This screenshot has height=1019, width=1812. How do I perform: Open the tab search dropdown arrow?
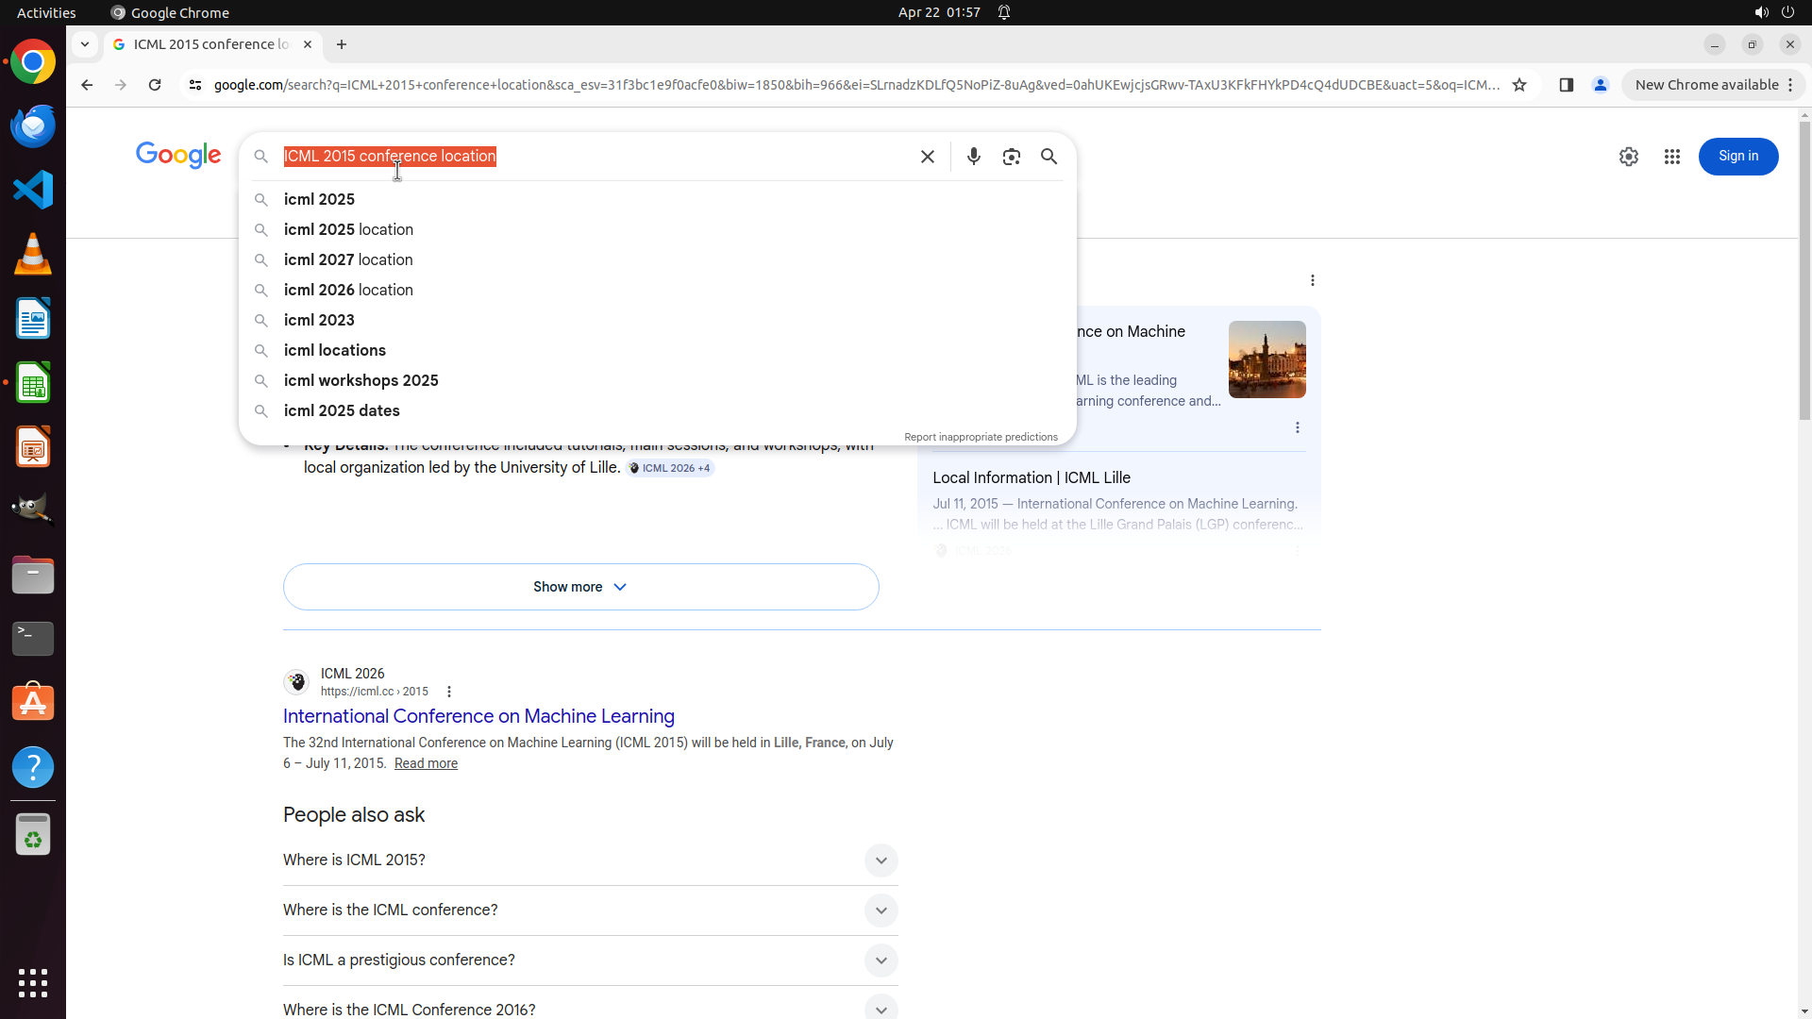pyautogui.click(x=85, y=44)
